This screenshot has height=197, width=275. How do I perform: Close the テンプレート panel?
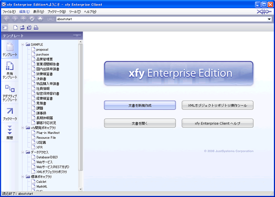point(77,36)
